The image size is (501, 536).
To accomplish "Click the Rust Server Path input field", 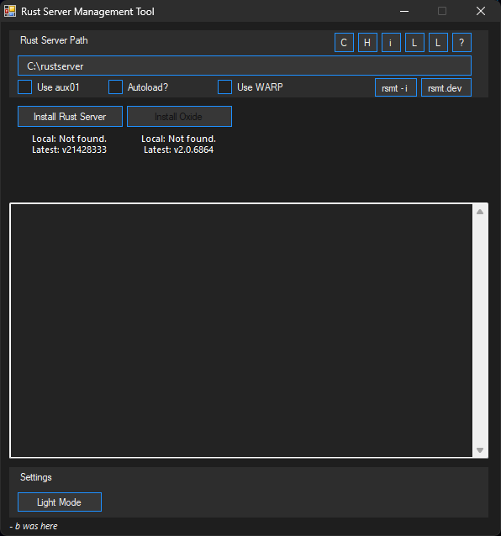I will coord(245,66).
